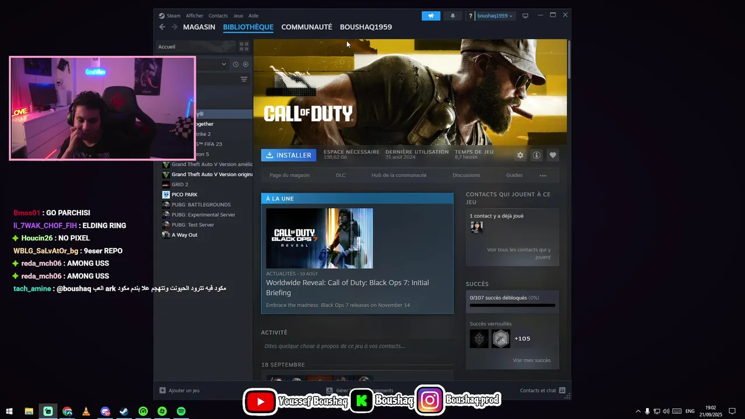
Task: Select Grand Theft Auto V Version originale
Action: click(x=207, y=175)
